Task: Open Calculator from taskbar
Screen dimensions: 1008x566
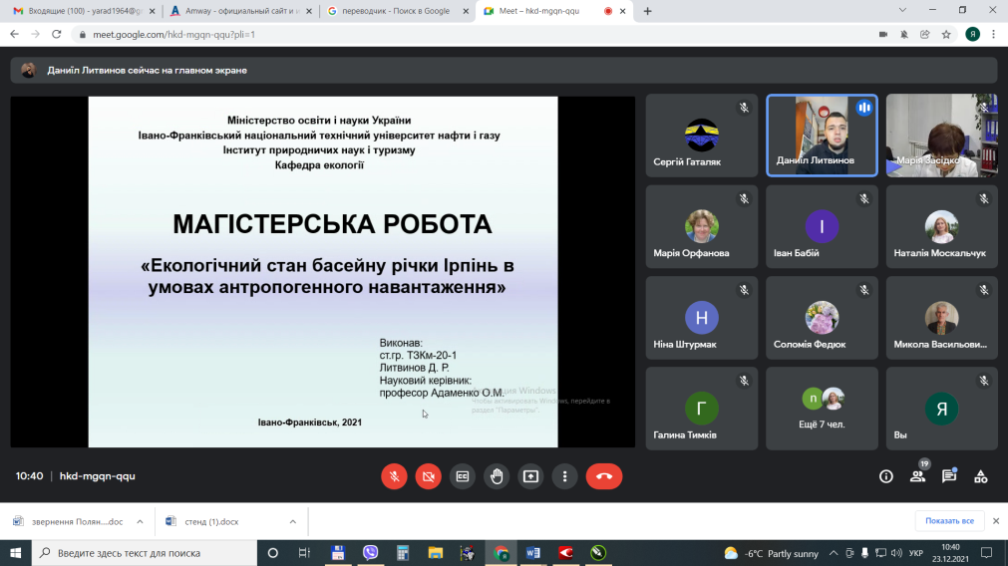Action: pyautogui.click(x=403, y=552)
